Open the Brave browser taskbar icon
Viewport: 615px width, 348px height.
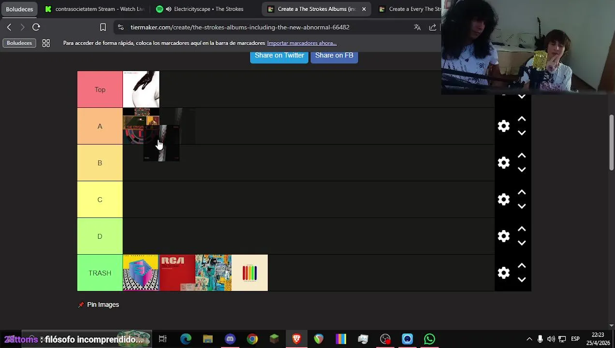pos(296,339)
